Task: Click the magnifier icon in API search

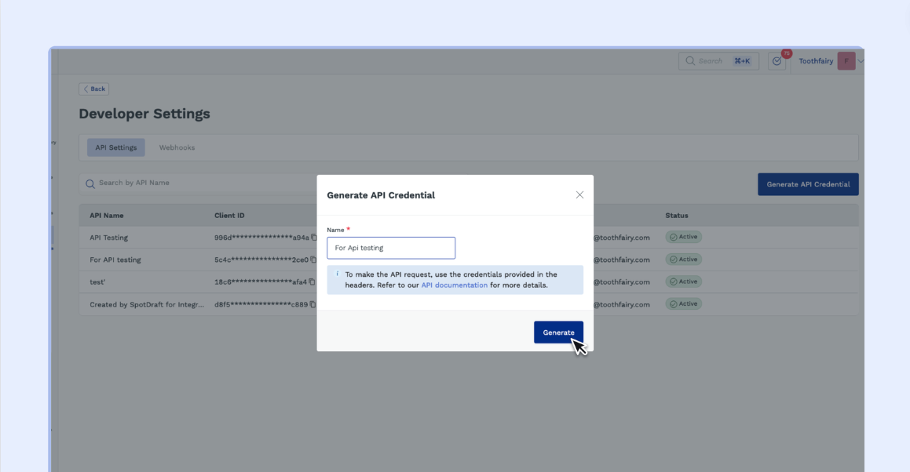Action: [90, 183]
